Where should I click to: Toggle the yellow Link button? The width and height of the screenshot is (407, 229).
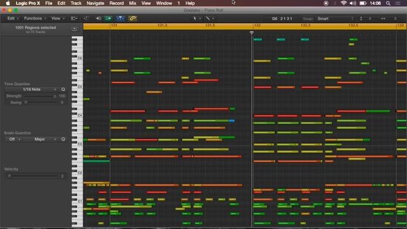tap(132, 18)
